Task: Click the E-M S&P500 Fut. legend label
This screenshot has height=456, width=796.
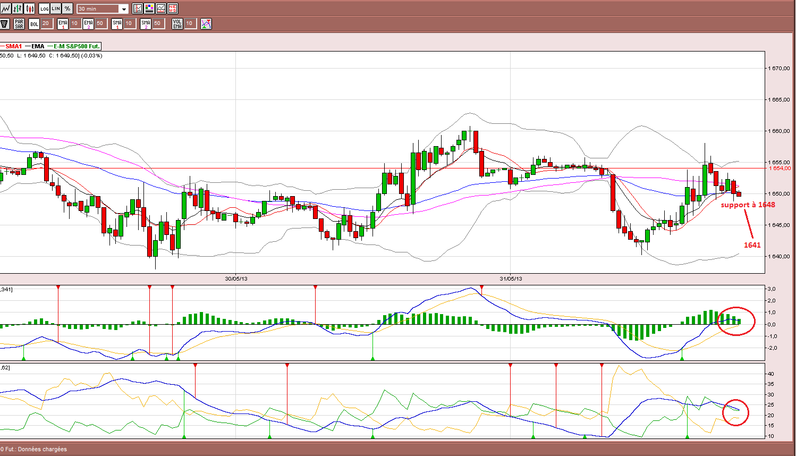Action: click(x=77, y=46)
